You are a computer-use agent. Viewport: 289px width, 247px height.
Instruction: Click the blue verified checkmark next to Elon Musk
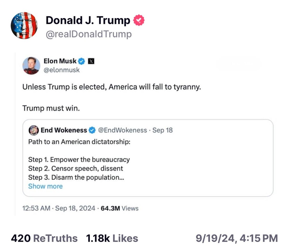[x=82, y=61]
